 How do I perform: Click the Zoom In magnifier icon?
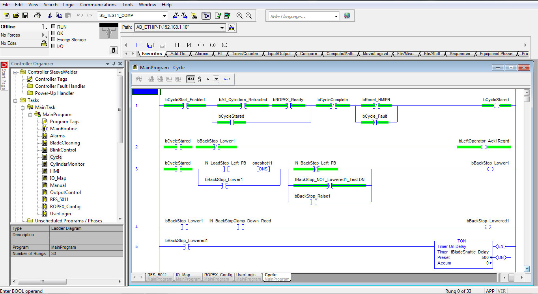tap(239, 16)
